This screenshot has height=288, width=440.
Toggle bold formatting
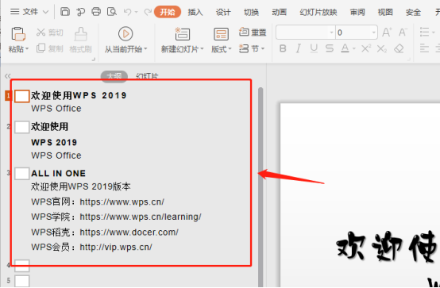click(283, 48)
